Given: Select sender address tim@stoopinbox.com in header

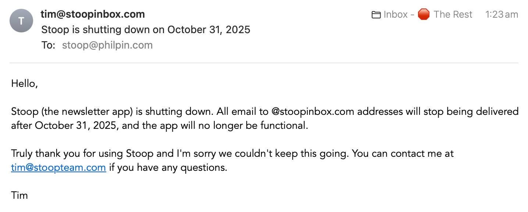Looking at the screenshot, I should point(93,14).
